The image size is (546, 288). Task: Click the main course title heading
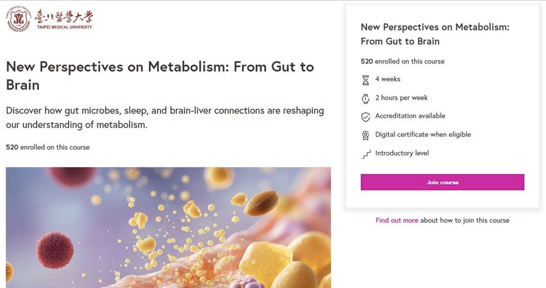click(x=160, y=76)
